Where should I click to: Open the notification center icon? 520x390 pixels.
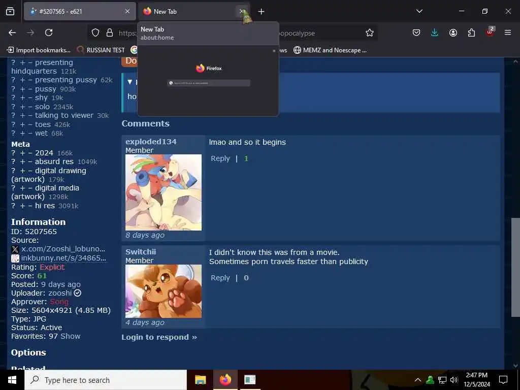tap(503, 380)
